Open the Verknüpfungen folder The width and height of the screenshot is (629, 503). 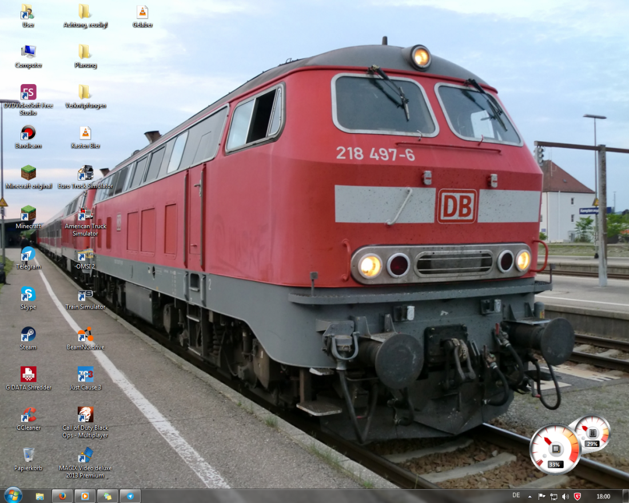click(x=85, y=96)
